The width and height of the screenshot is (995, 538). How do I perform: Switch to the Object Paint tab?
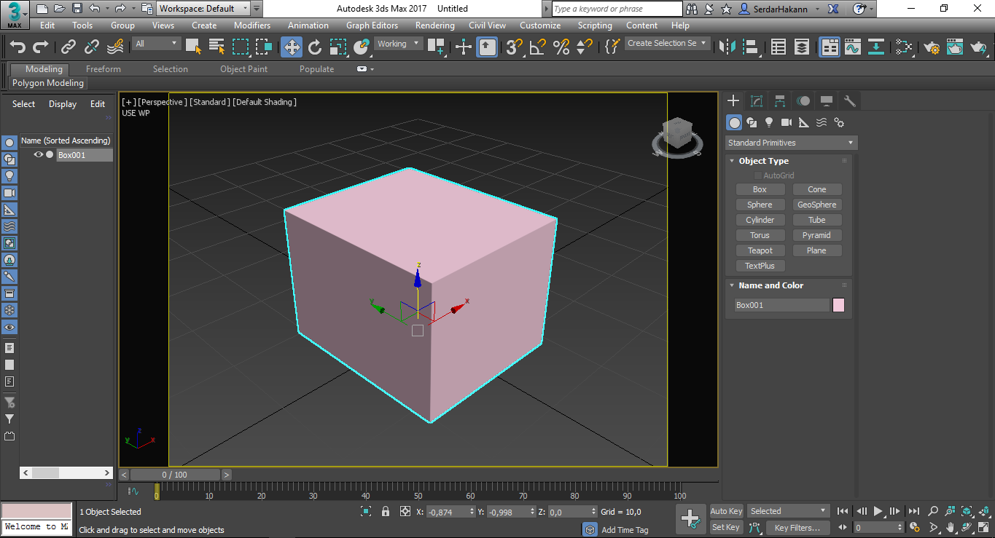click(244, 69)
